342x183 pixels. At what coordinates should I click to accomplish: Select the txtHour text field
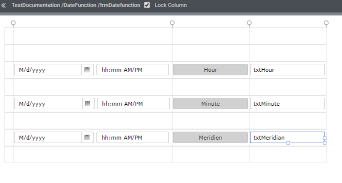[x=287, y=70]
